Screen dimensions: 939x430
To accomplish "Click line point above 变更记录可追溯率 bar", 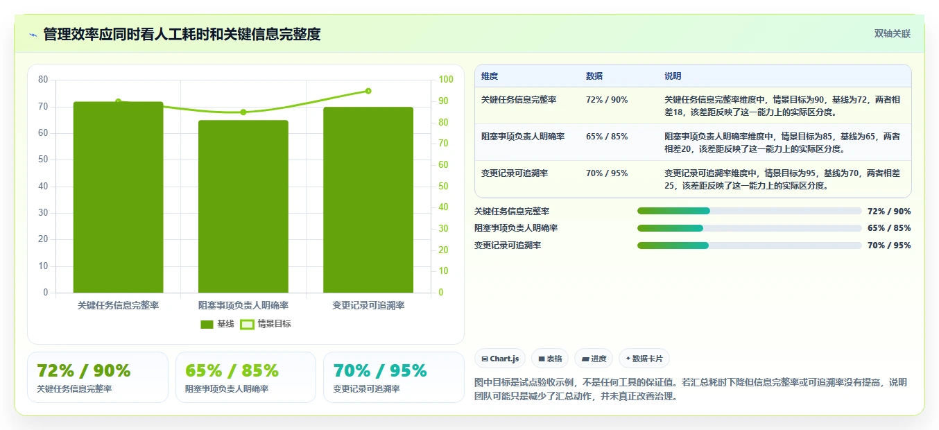I will pos(368,91).
